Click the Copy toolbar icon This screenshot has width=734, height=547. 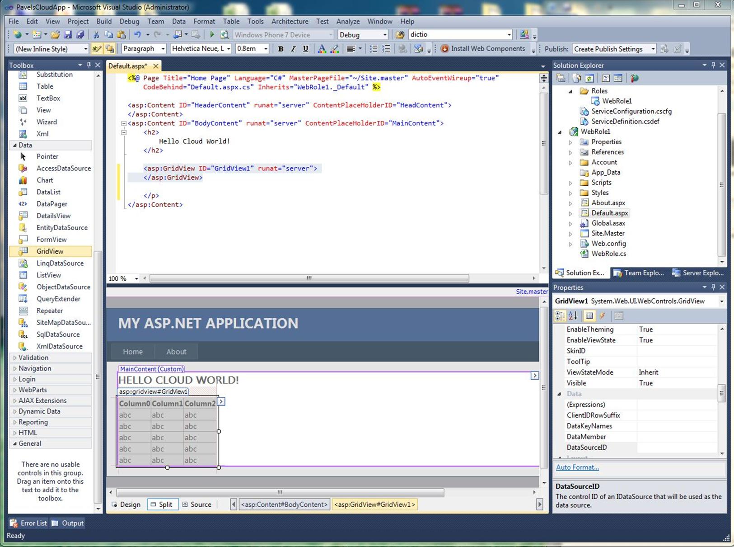point(108,35)
